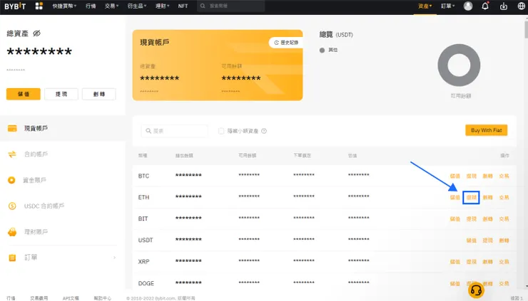528x301 pixels.
Task: Expand the 理財 dropdown in top navigation
Action: click(x=162, y=6)
